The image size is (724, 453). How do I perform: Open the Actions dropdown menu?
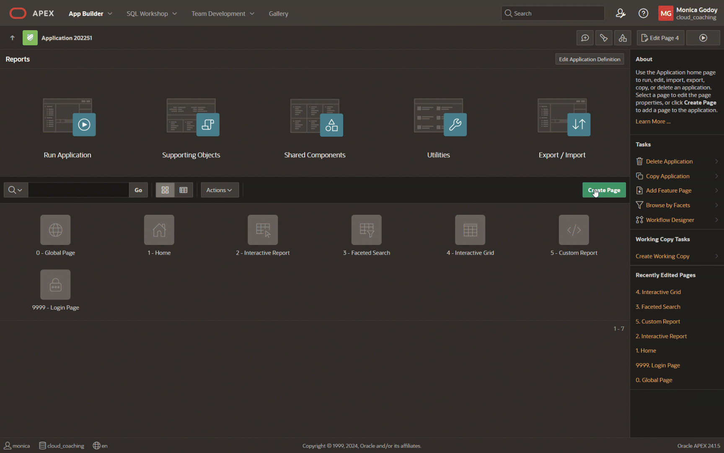(x=219, y=190)
